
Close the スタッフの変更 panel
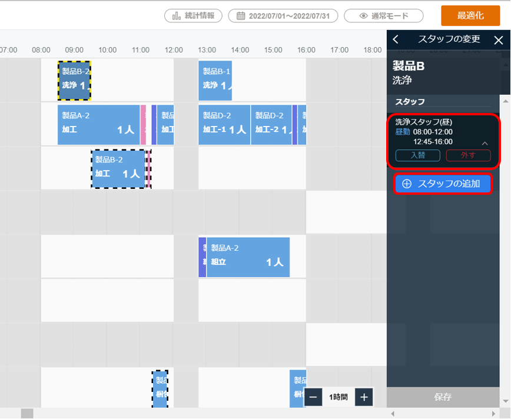coord(499,40)
